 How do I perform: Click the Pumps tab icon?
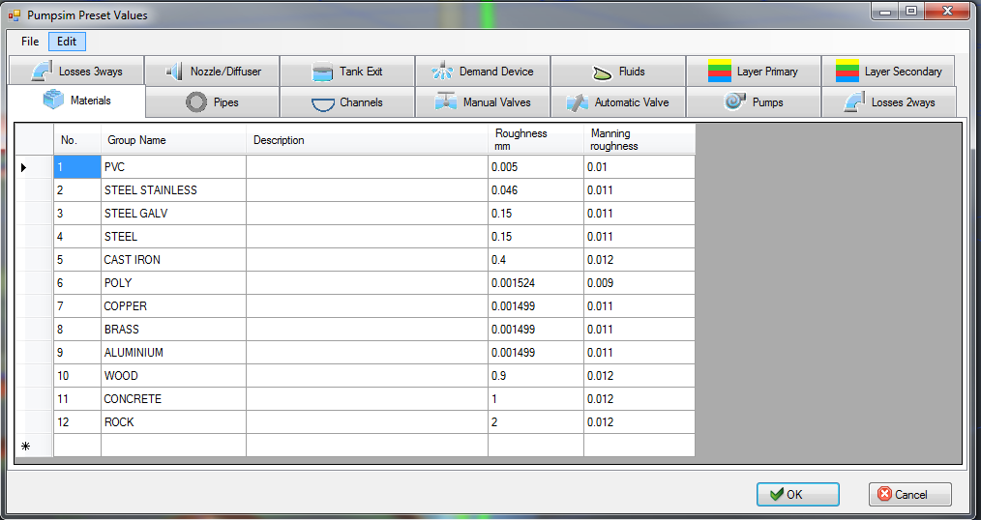click(x=735, y=101)
